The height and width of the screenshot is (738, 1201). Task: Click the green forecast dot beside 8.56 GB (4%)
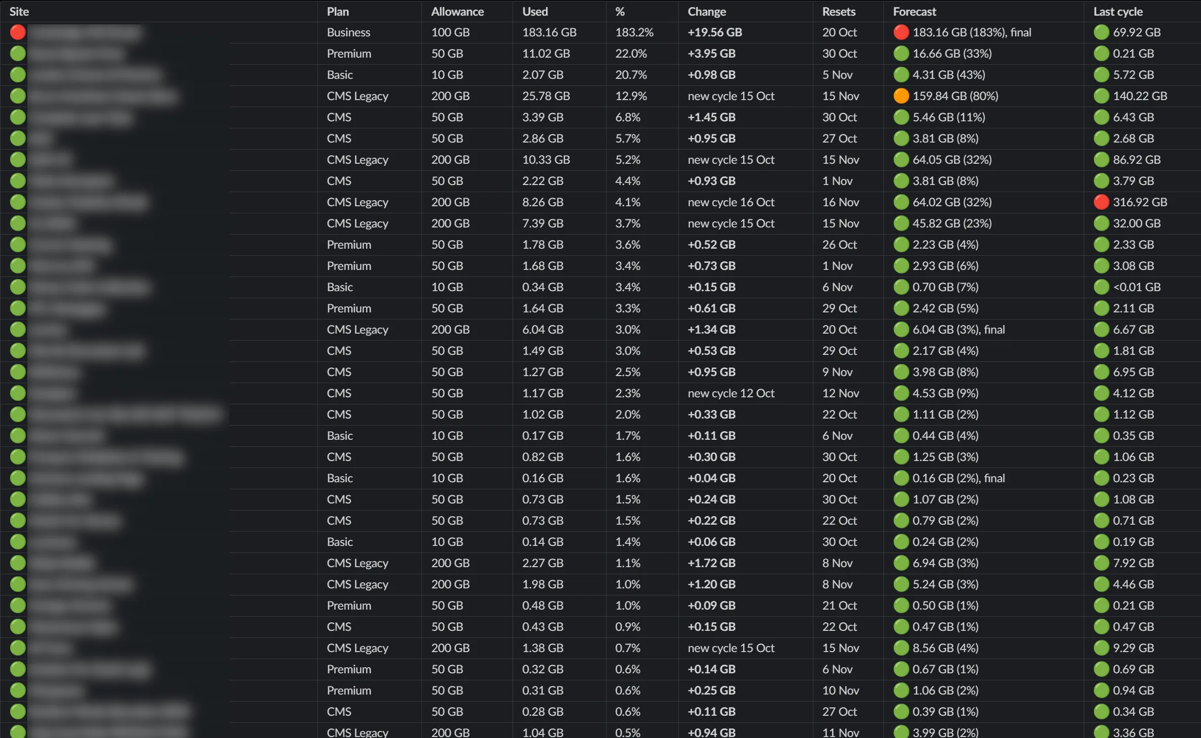point(901,648)
